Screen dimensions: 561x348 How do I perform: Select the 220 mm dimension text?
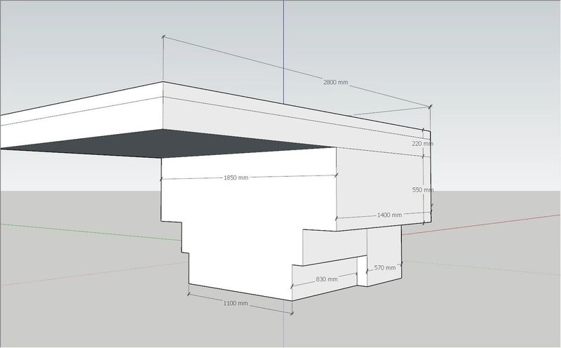coord(423,143)
